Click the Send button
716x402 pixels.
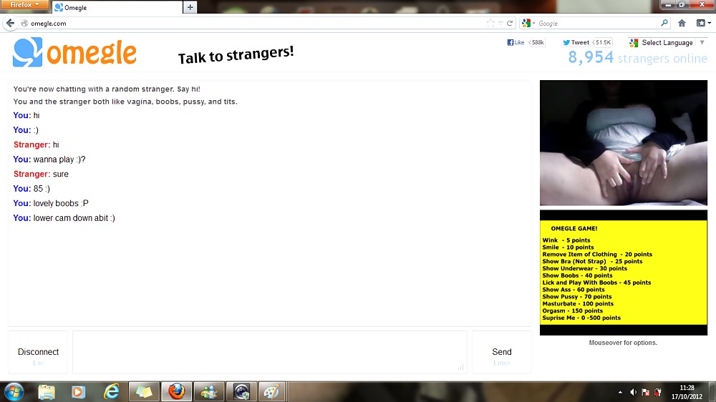(x=501, y=352)
